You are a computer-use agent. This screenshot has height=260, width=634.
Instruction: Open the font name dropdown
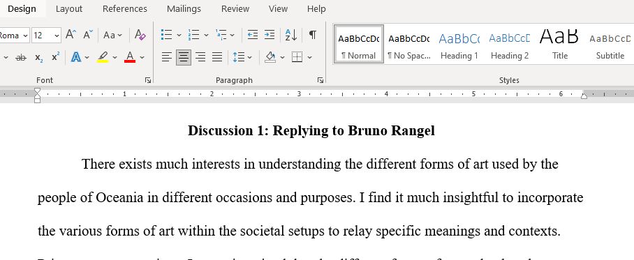25,36
